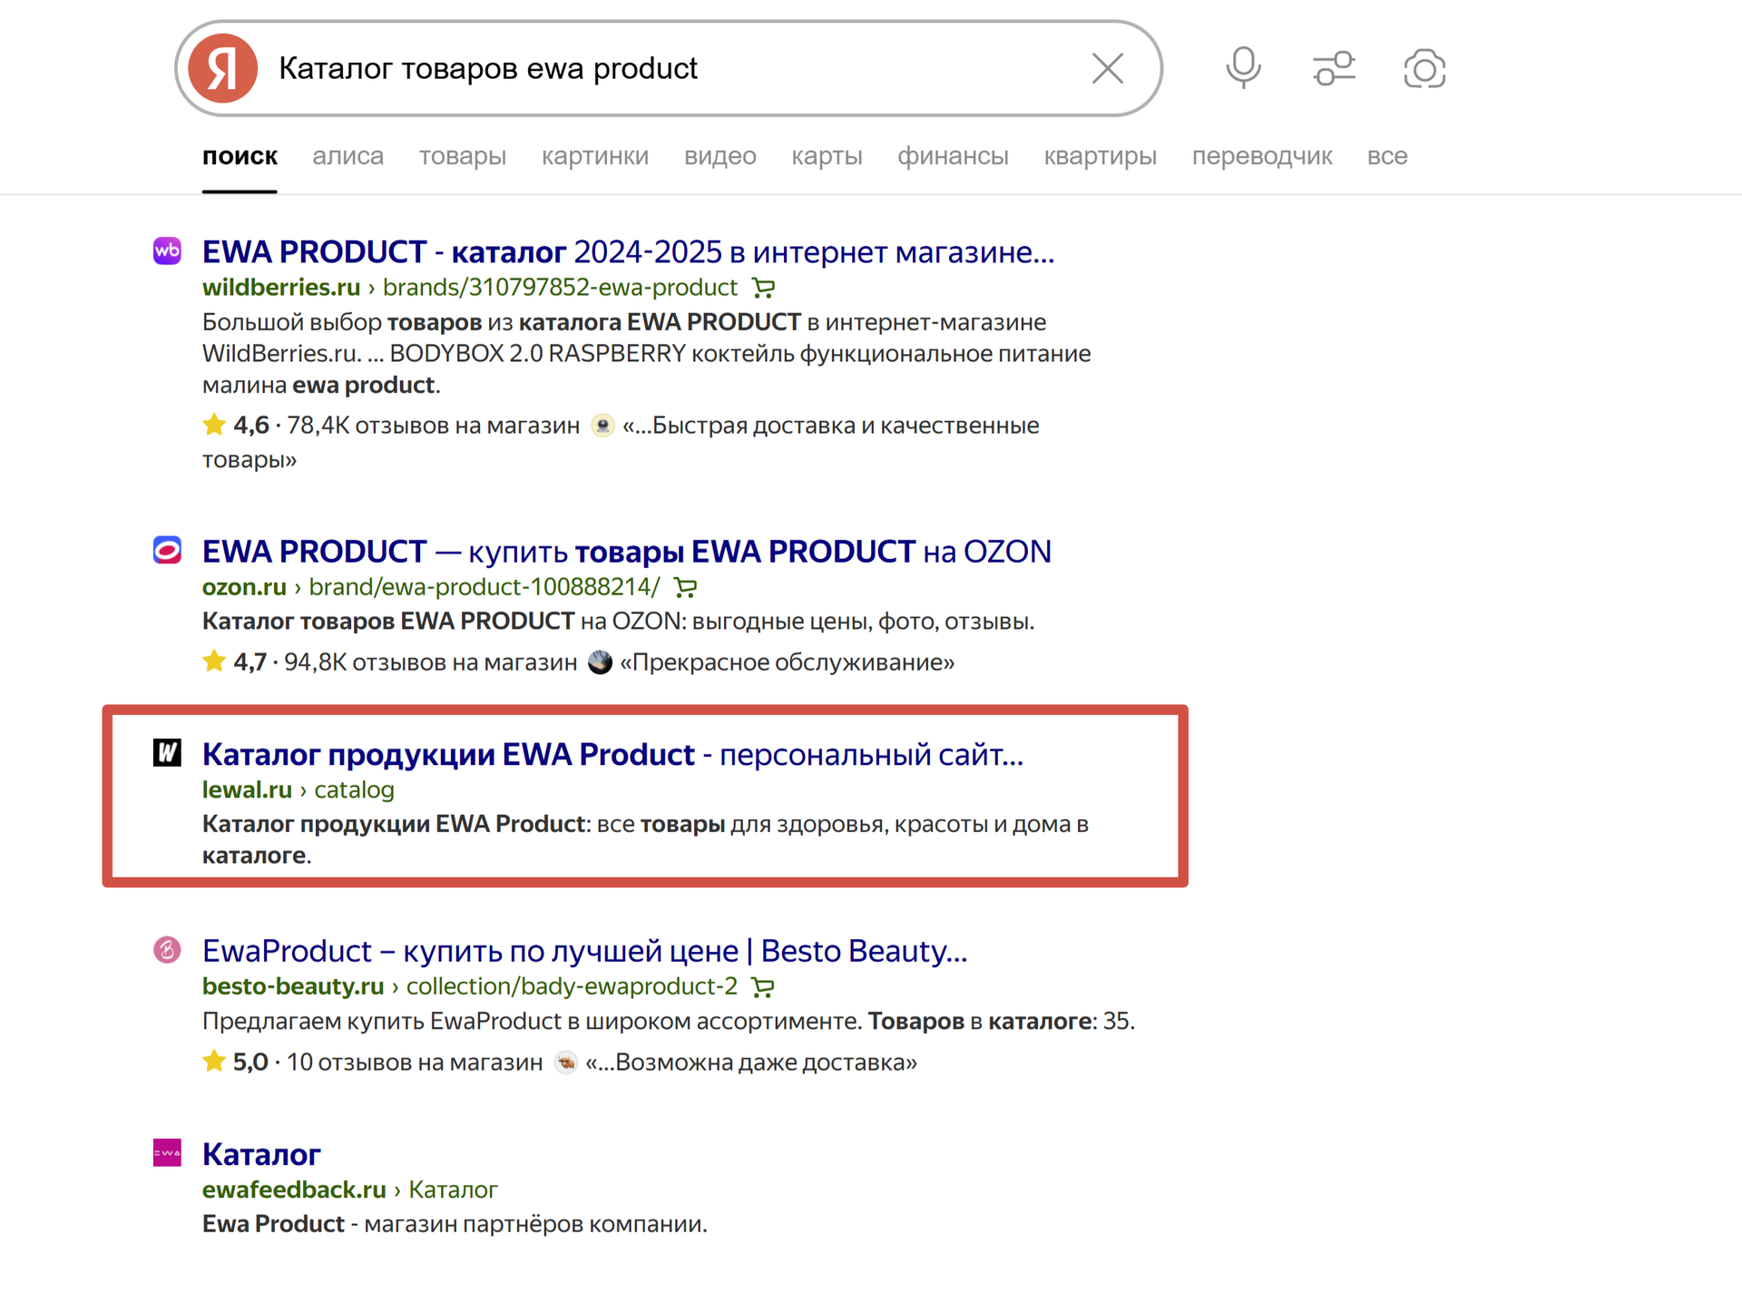The height and width of the screenshot is (1293, 1742).
Task: Click reviewer avatar in Wildberries review
Action: pos(602,425)
